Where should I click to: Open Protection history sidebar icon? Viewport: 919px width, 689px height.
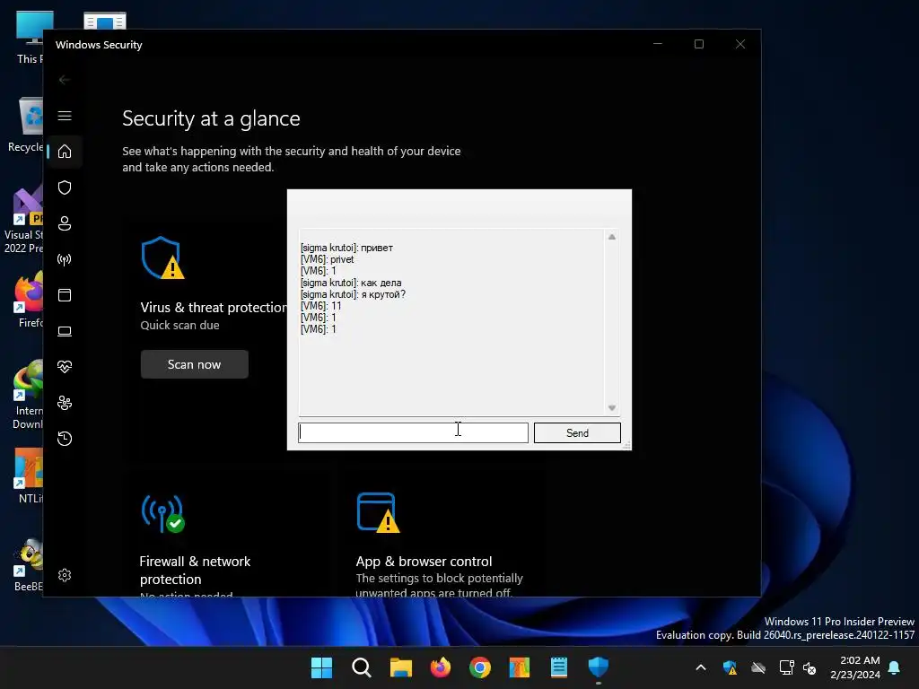(x=65, y=439)
